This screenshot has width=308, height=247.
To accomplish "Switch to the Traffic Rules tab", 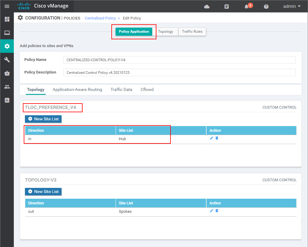I will coord(192,31).
